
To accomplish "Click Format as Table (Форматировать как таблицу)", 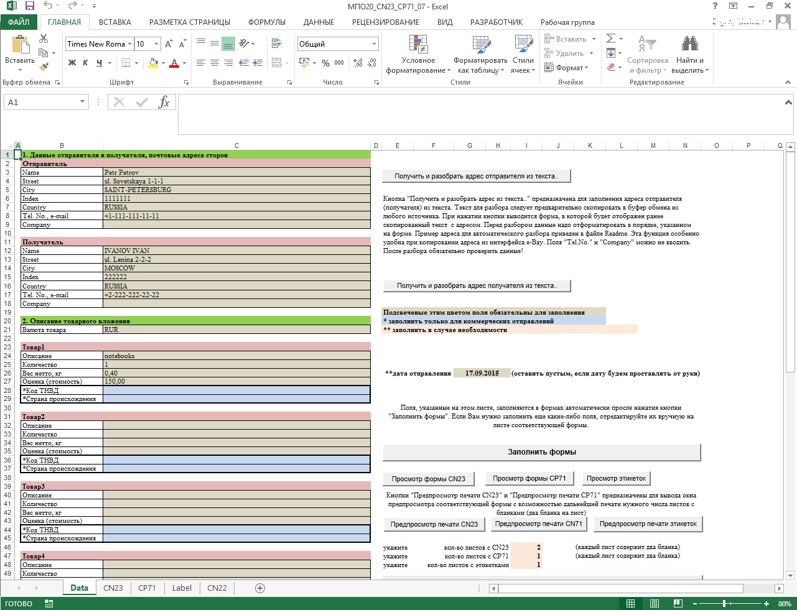I will 480,55.
